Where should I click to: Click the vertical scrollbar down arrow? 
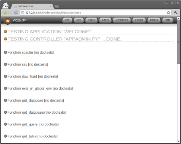click(x=179, y=142)
